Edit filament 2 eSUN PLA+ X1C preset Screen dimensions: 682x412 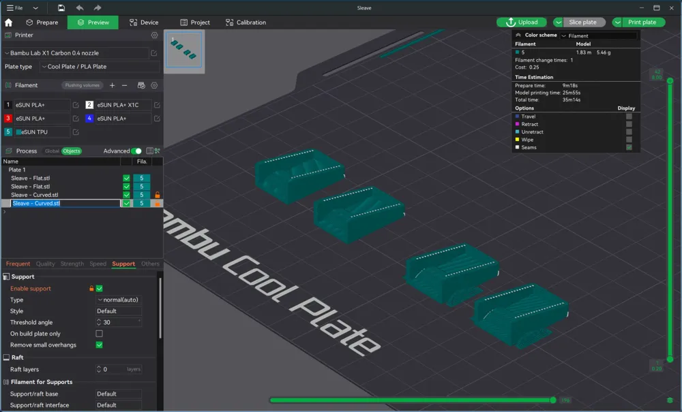tap(157, 105)
